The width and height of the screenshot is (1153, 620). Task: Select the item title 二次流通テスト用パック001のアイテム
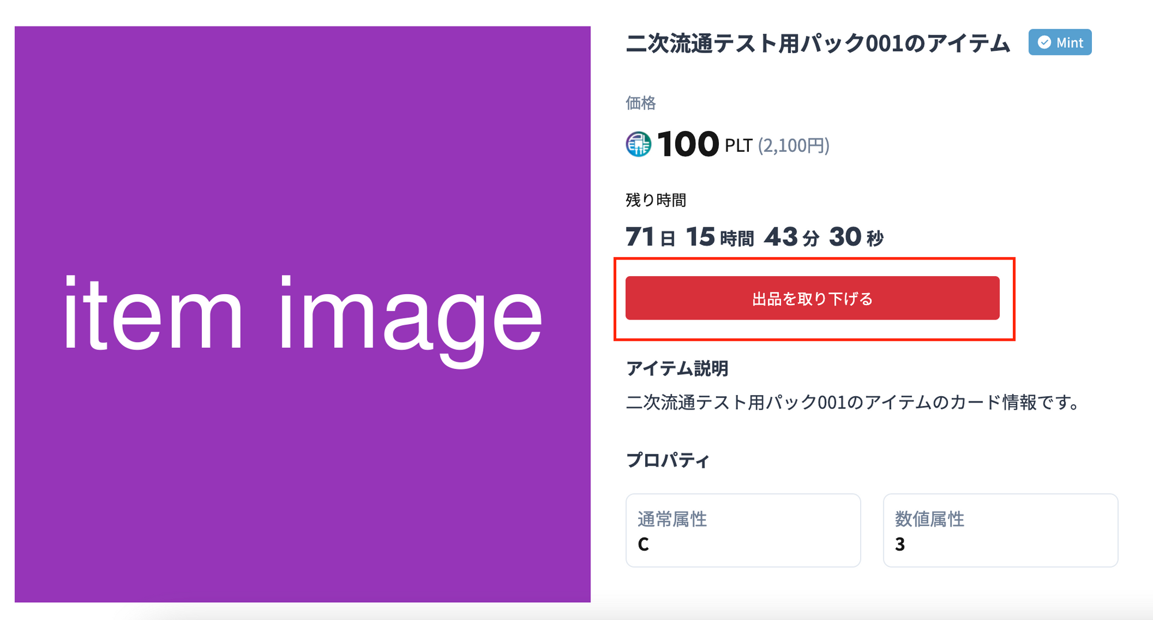[817, 44]
